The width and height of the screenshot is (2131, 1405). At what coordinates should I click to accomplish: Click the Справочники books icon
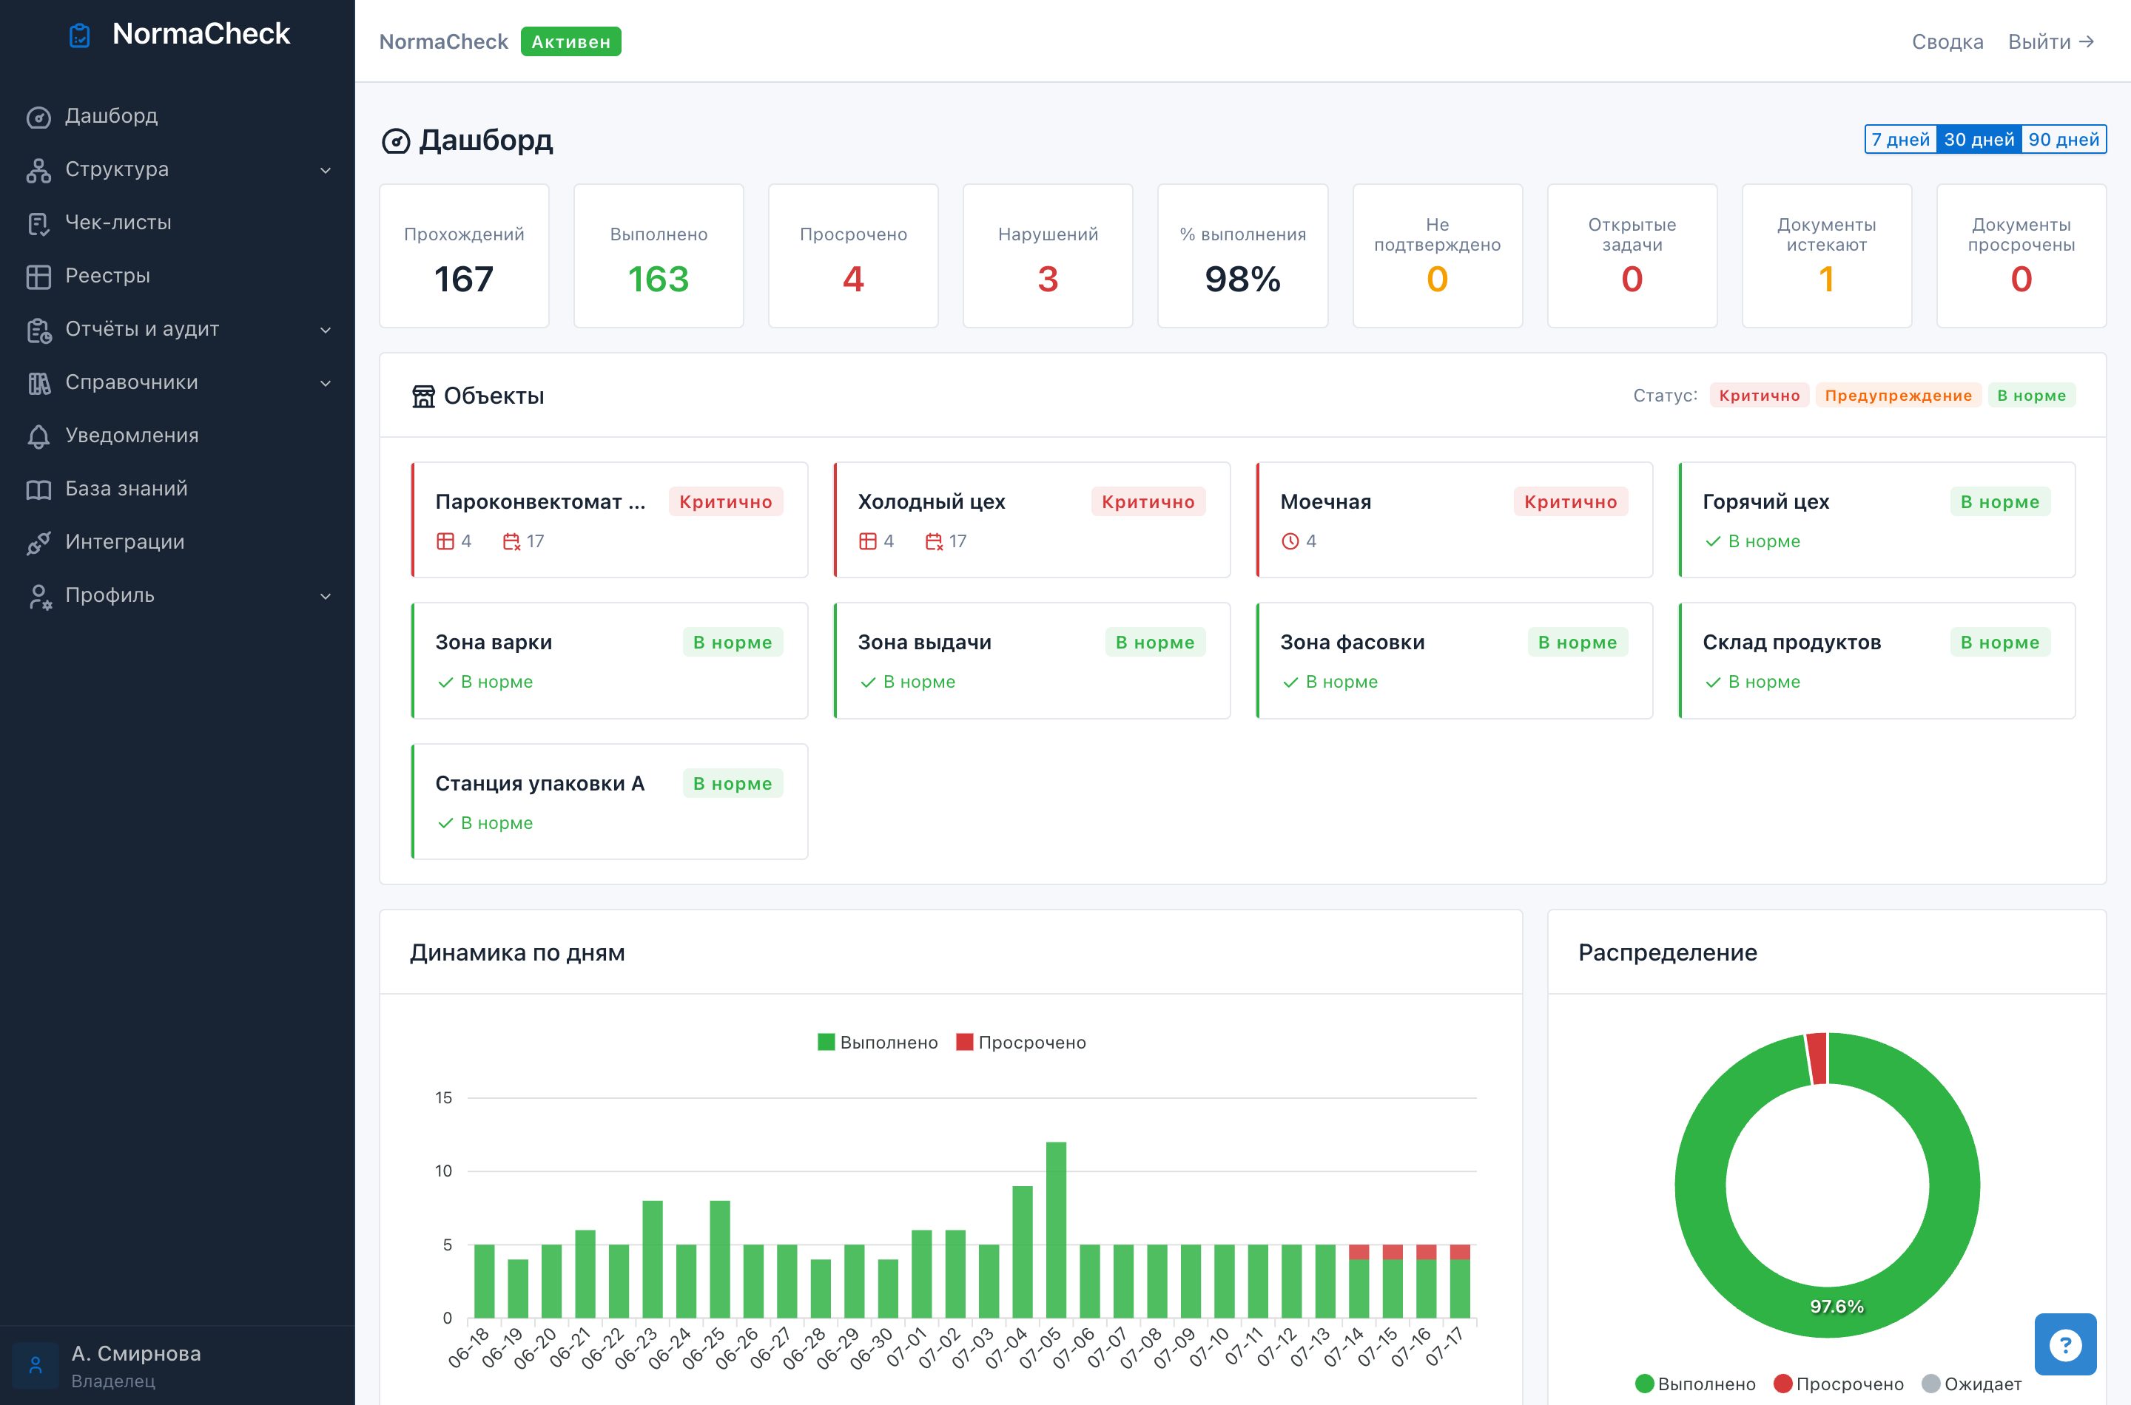(x=38, y=384)
